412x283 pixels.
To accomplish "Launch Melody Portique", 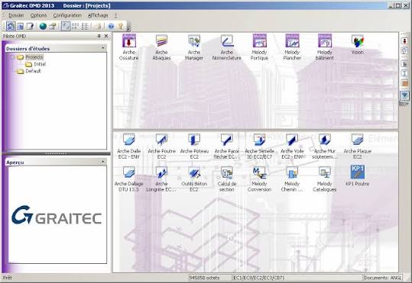I will coord(259,47).
